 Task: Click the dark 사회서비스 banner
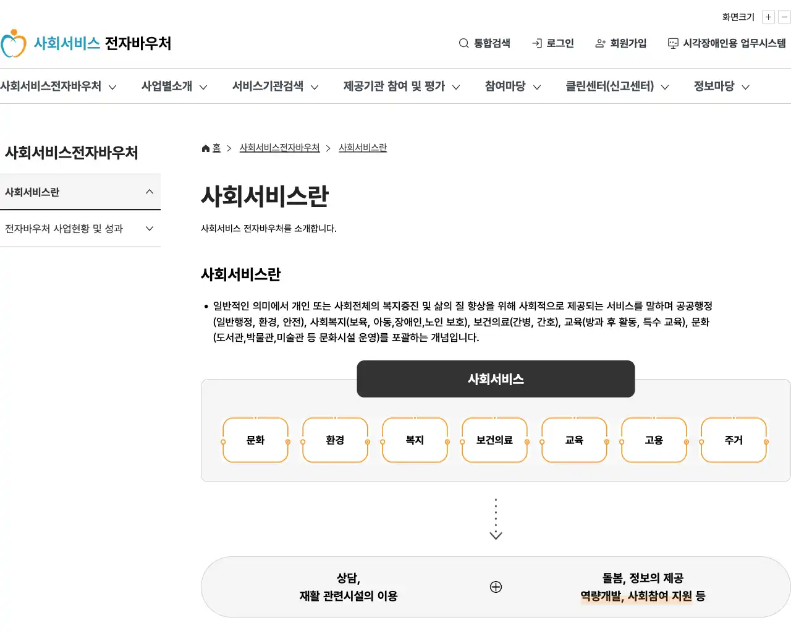tap(496, 379)
